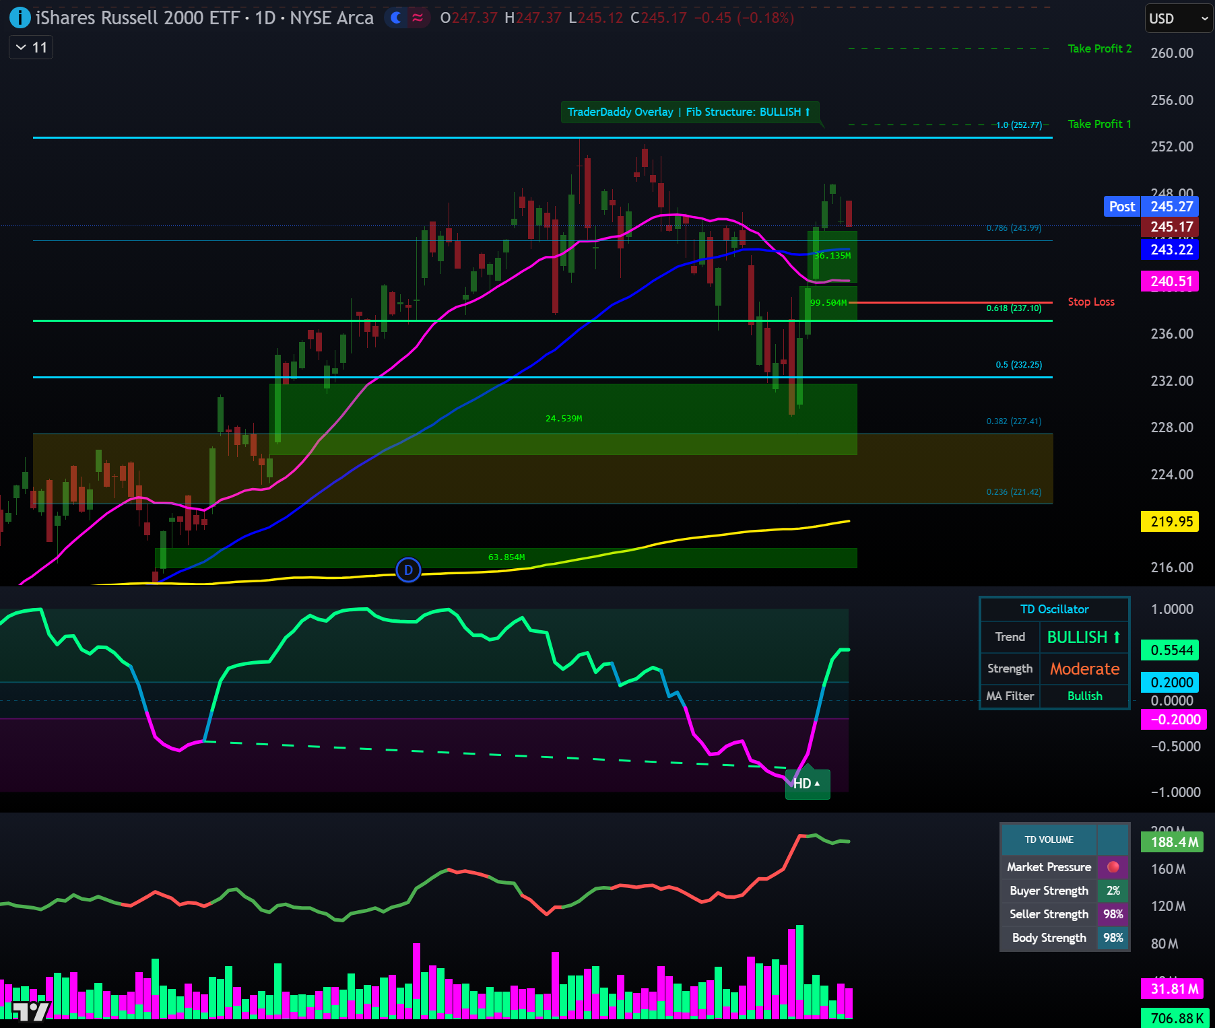Click the TraderDaddy Overlay Fib Structure banner
This screenshot has height=1028, width=1215.
pos(689,112)
